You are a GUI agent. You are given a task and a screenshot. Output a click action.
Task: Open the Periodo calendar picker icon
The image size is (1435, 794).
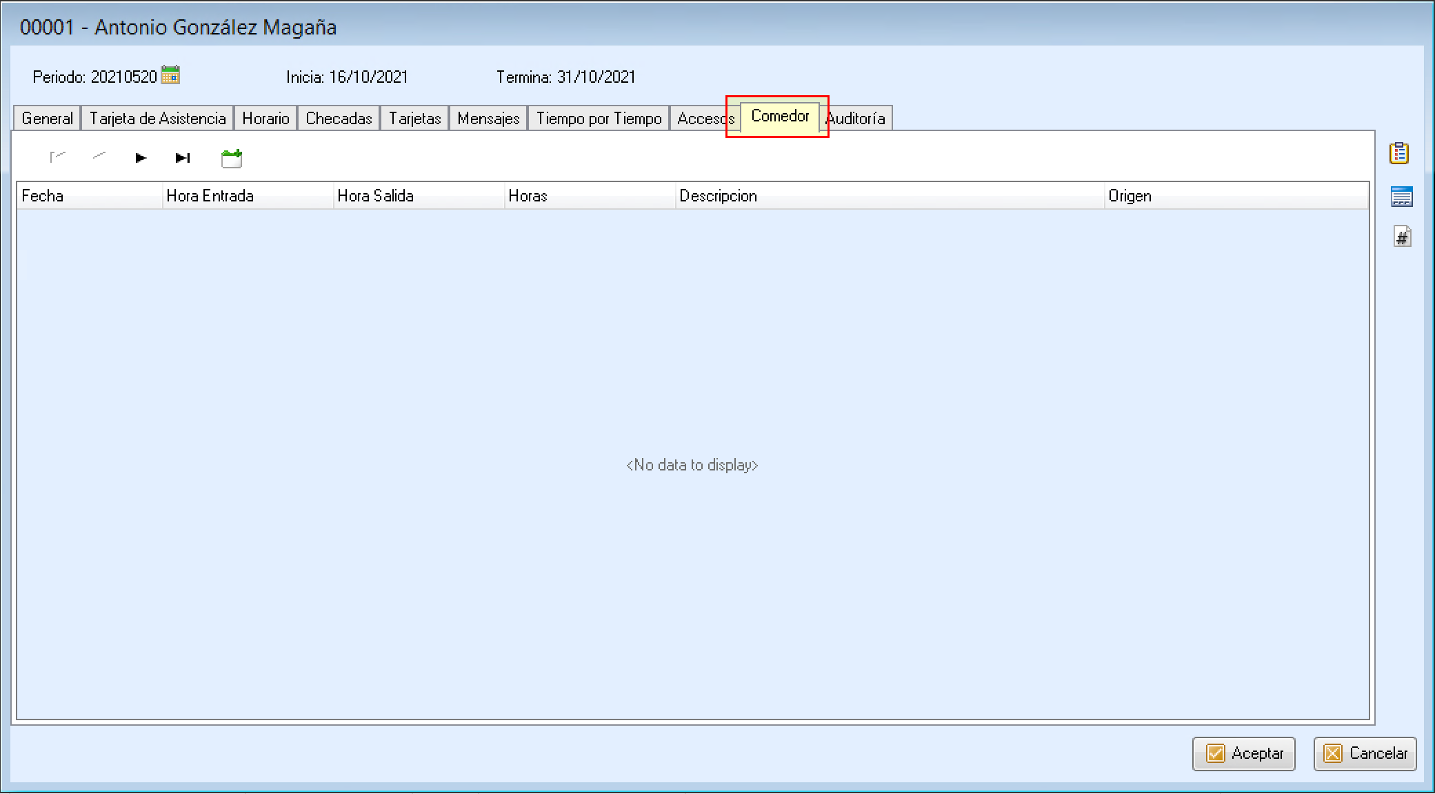(170, 75)
